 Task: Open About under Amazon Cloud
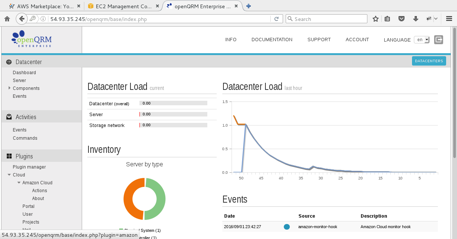coord(38,198)
